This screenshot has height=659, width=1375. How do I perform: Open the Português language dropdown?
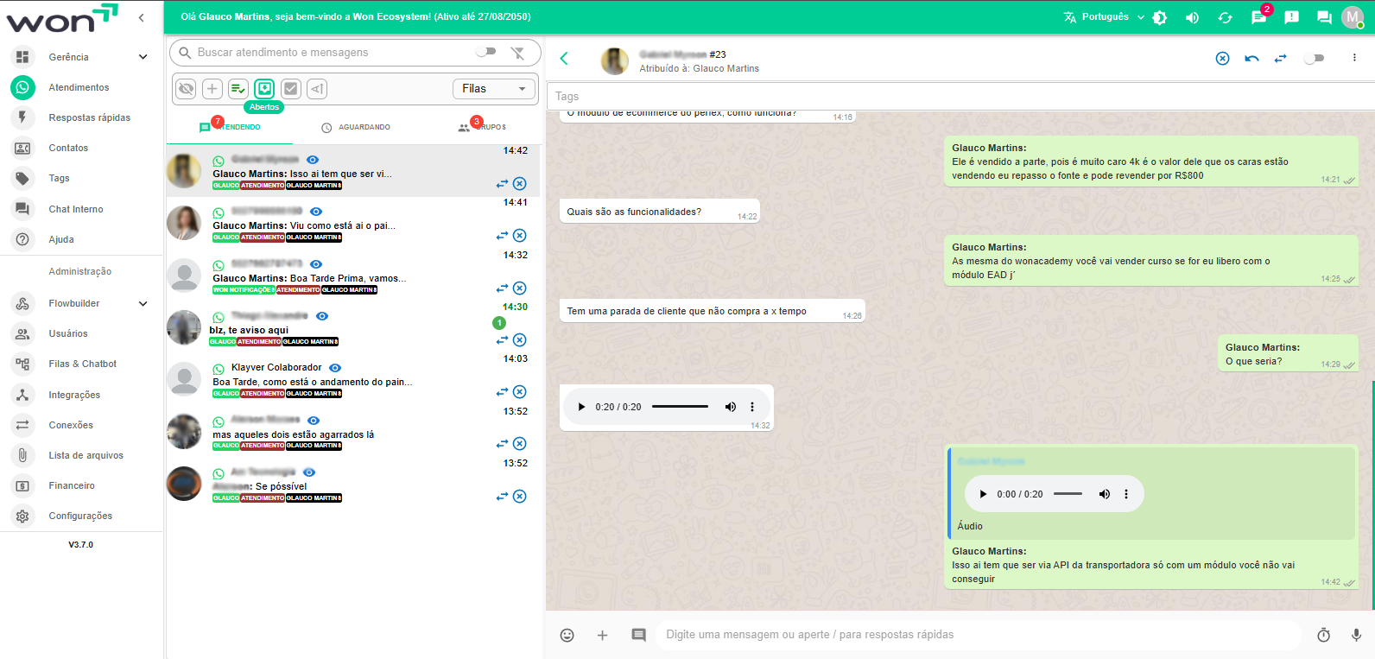pos(1105,17)
